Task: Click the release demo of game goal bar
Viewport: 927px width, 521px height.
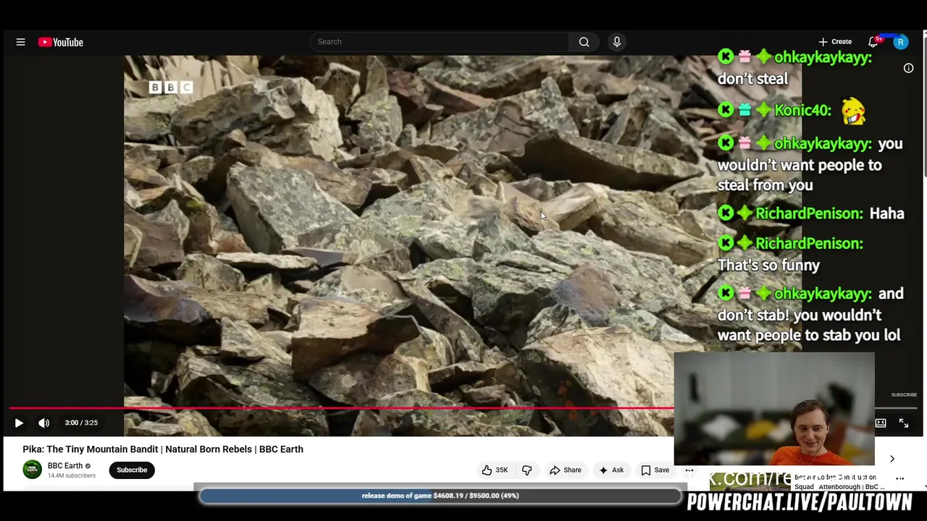Action: click(x=440, y=496)
